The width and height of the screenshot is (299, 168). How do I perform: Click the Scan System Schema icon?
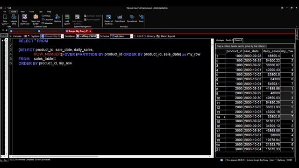(77, 20)
